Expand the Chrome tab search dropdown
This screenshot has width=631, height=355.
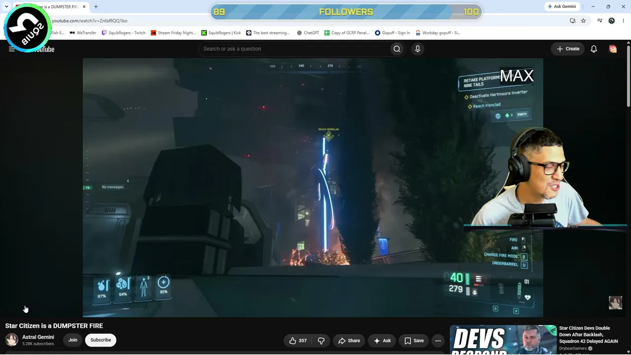(6, 7)
